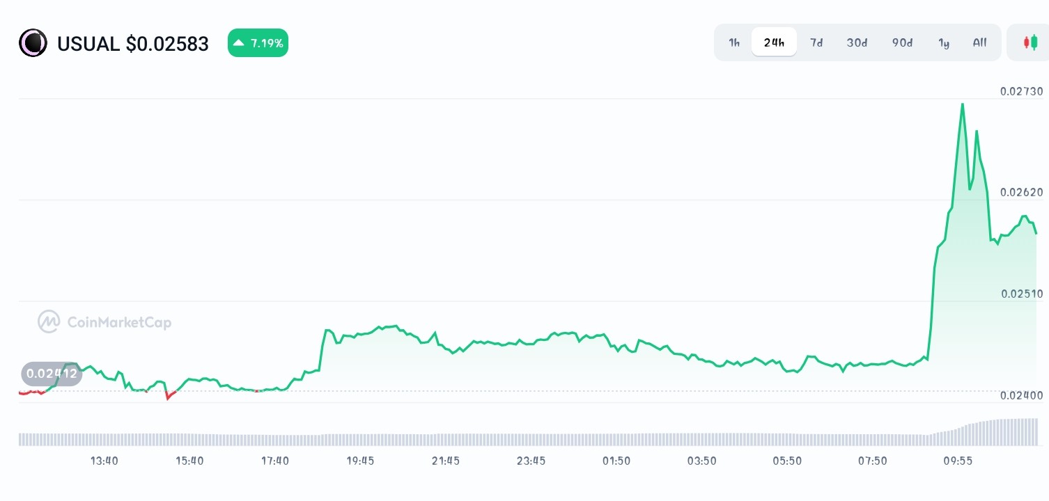Screen dimensions: 1049x501
Task: Click the 07:50 time axis label
Action: 873,461
